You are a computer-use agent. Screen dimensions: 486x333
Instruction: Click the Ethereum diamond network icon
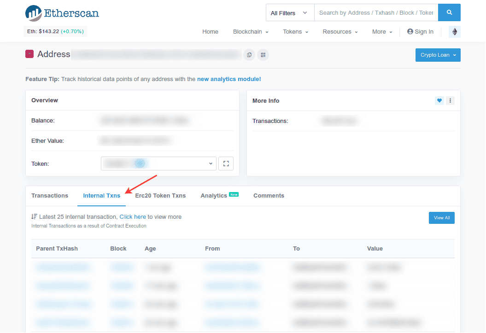[454, 32]
